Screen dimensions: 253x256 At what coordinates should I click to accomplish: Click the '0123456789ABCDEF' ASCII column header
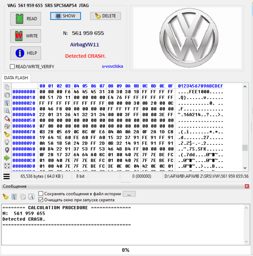point(200,86)
